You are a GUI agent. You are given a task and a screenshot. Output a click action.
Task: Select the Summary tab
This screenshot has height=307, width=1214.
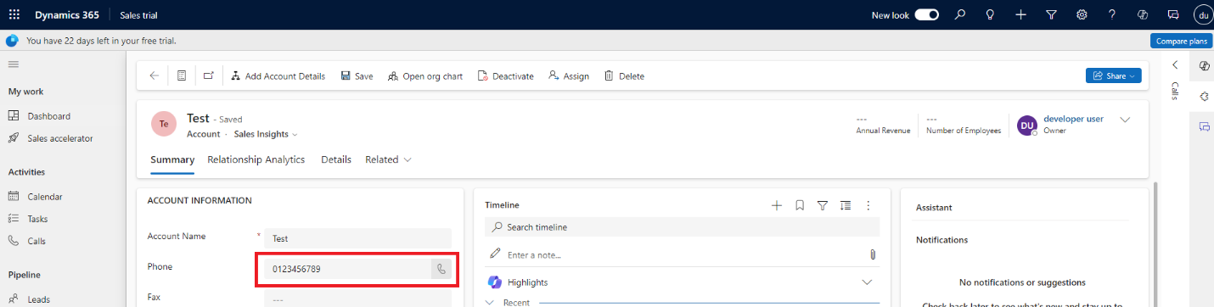click(x=172, y=159)
